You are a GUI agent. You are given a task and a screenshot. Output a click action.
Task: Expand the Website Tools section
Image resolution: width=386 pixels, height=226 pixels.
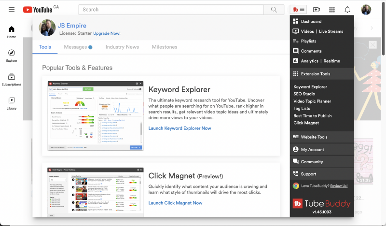click(322, 137)
